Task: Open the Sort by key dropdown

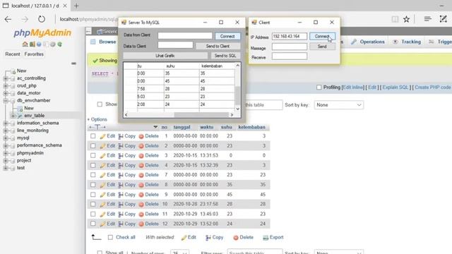Action: click(339, 105)
